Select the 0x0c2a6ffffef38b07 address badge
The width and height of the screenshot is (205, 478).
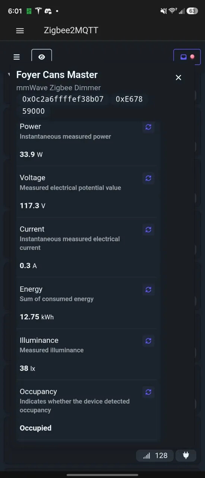[x=63, y=99]
